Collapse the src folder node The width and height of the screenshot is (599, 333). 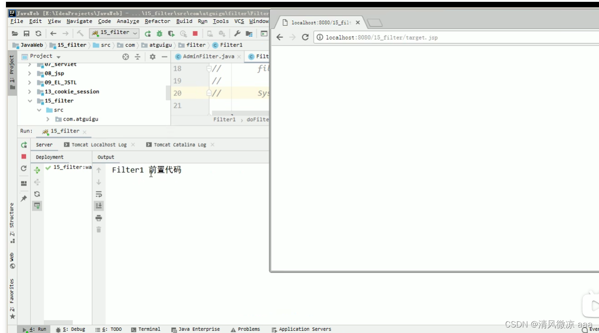point(39,110)
